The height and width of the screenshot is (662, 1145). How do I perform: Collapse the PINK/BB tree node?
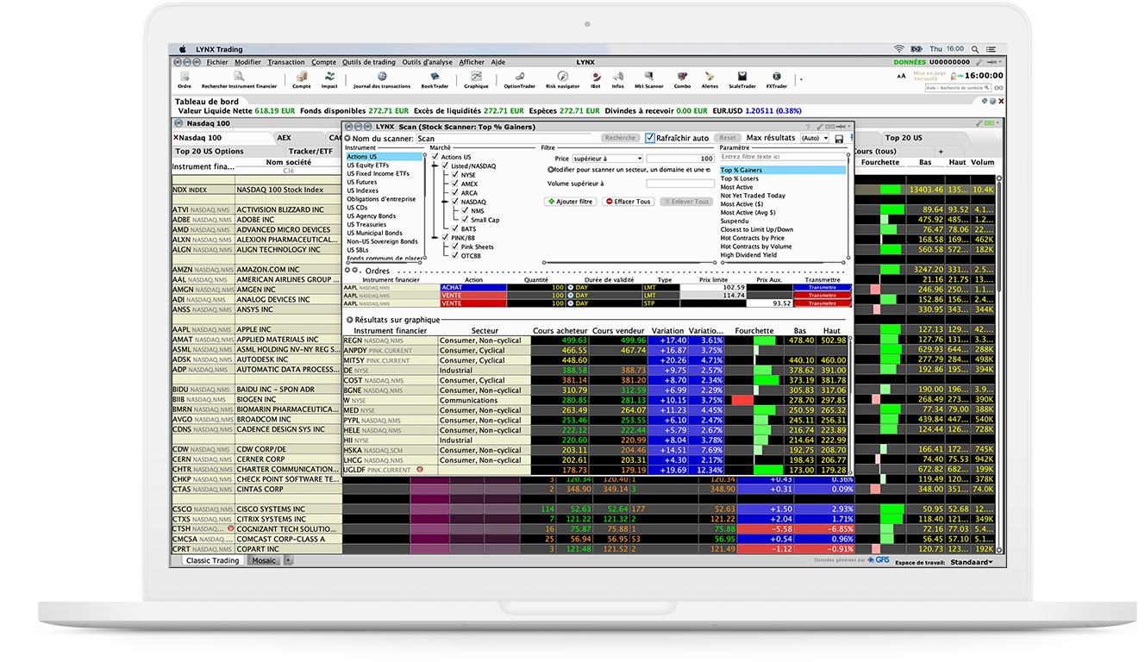coord(435,237)
